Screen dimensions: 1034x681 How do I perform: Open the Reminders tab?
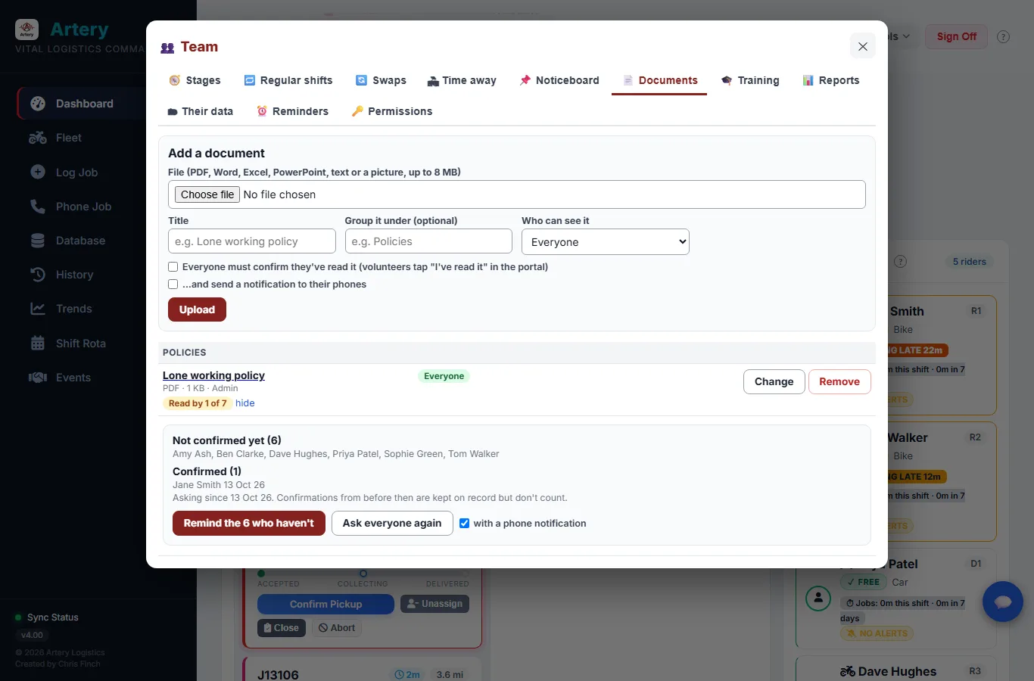click(292, 111)
